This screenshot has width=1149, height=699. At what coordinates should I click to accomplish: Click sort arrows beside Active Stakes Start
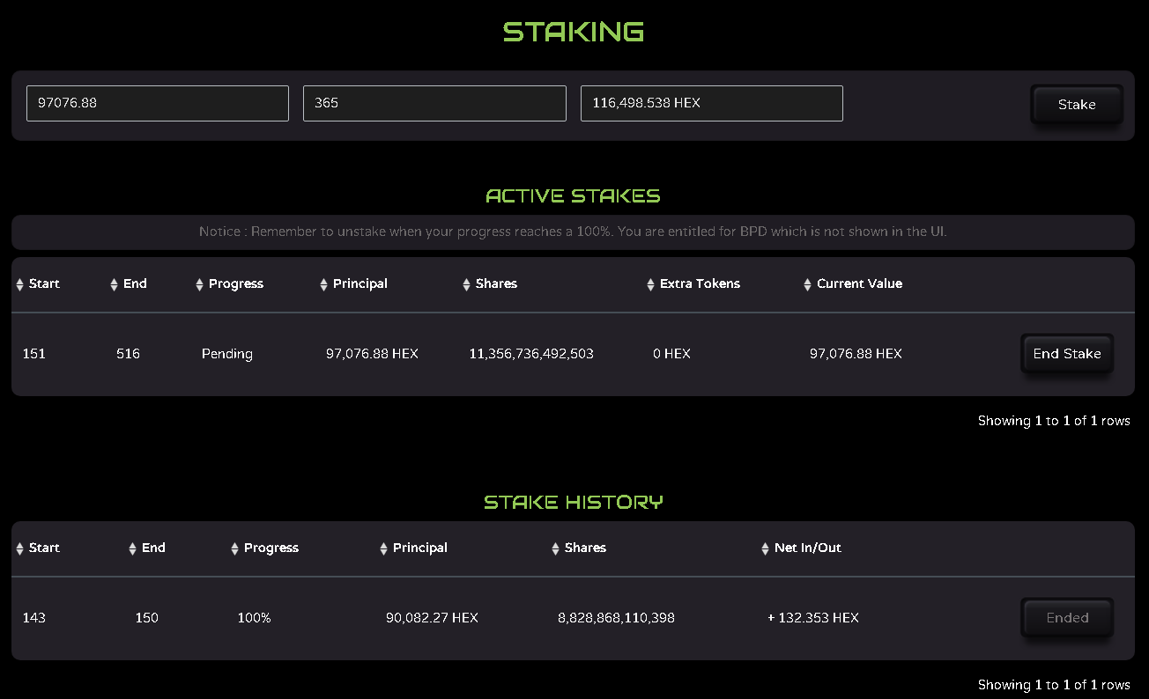point(20,284)
